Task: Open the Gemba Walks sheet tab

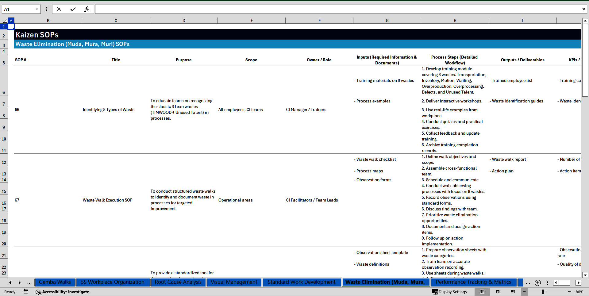Action: [x=55, y=282]
